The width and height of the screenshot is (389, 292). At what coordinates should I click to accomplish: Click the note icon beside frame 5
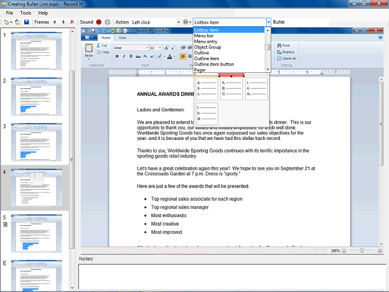click(x=5, y=224)
